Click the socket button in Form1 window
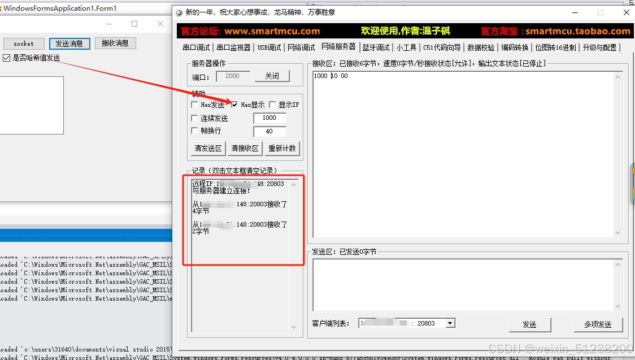This screenshot has width=635, height=360. point(24,44)
